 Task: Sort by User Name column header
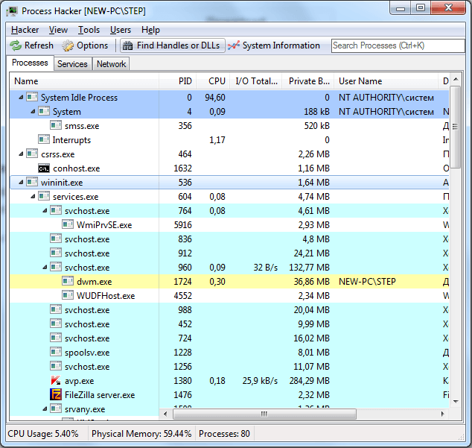pyautogui.click(x=386, y=81)
